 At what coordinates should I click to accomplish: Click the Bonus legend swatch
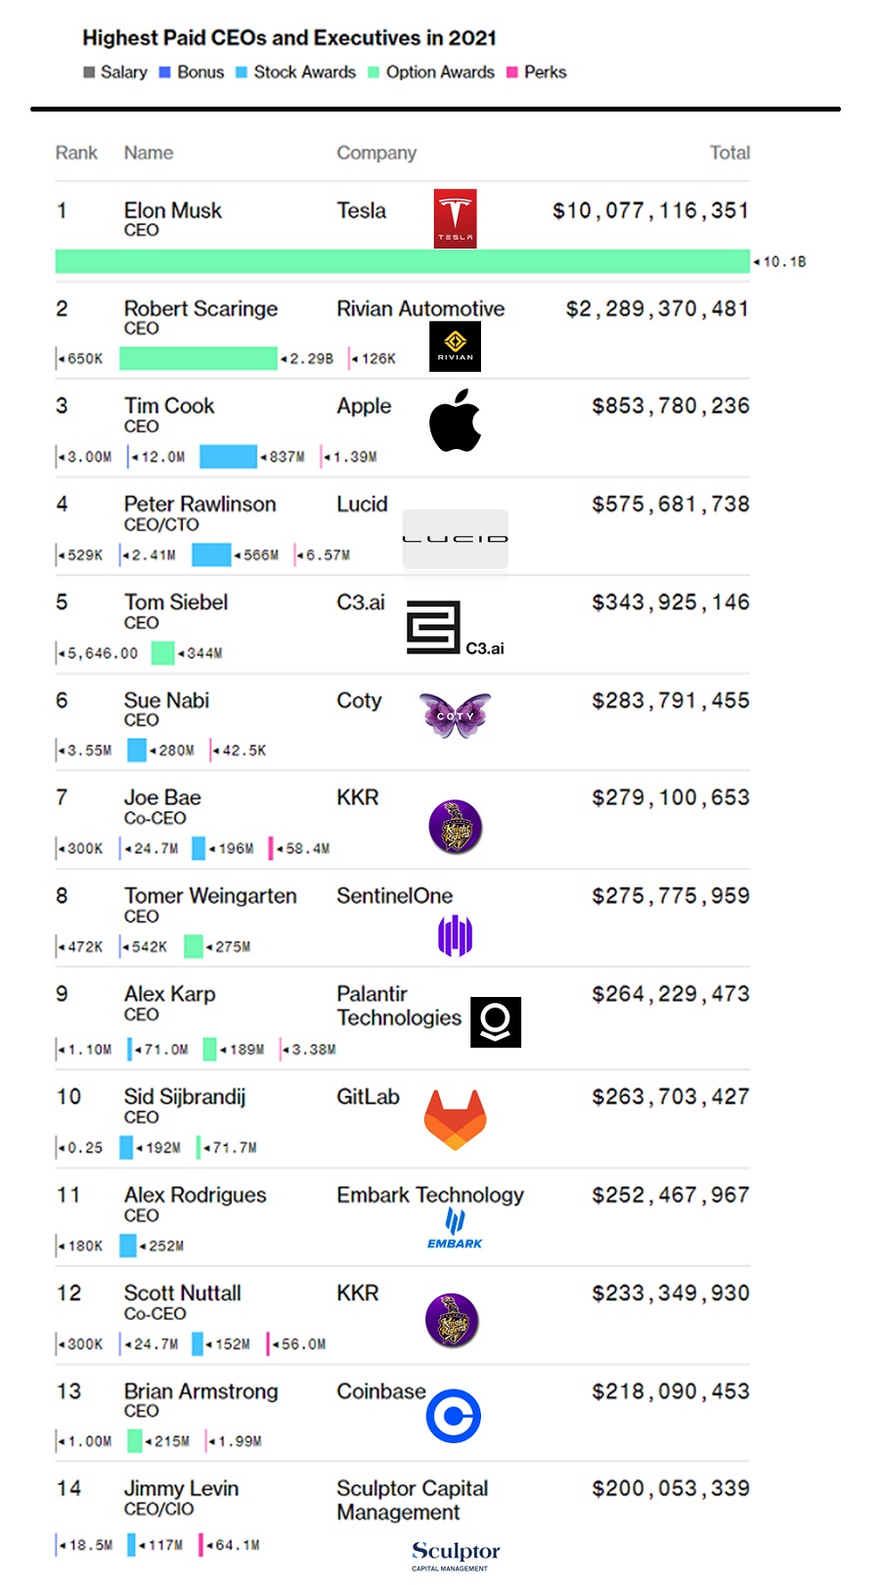pos(165,72)
